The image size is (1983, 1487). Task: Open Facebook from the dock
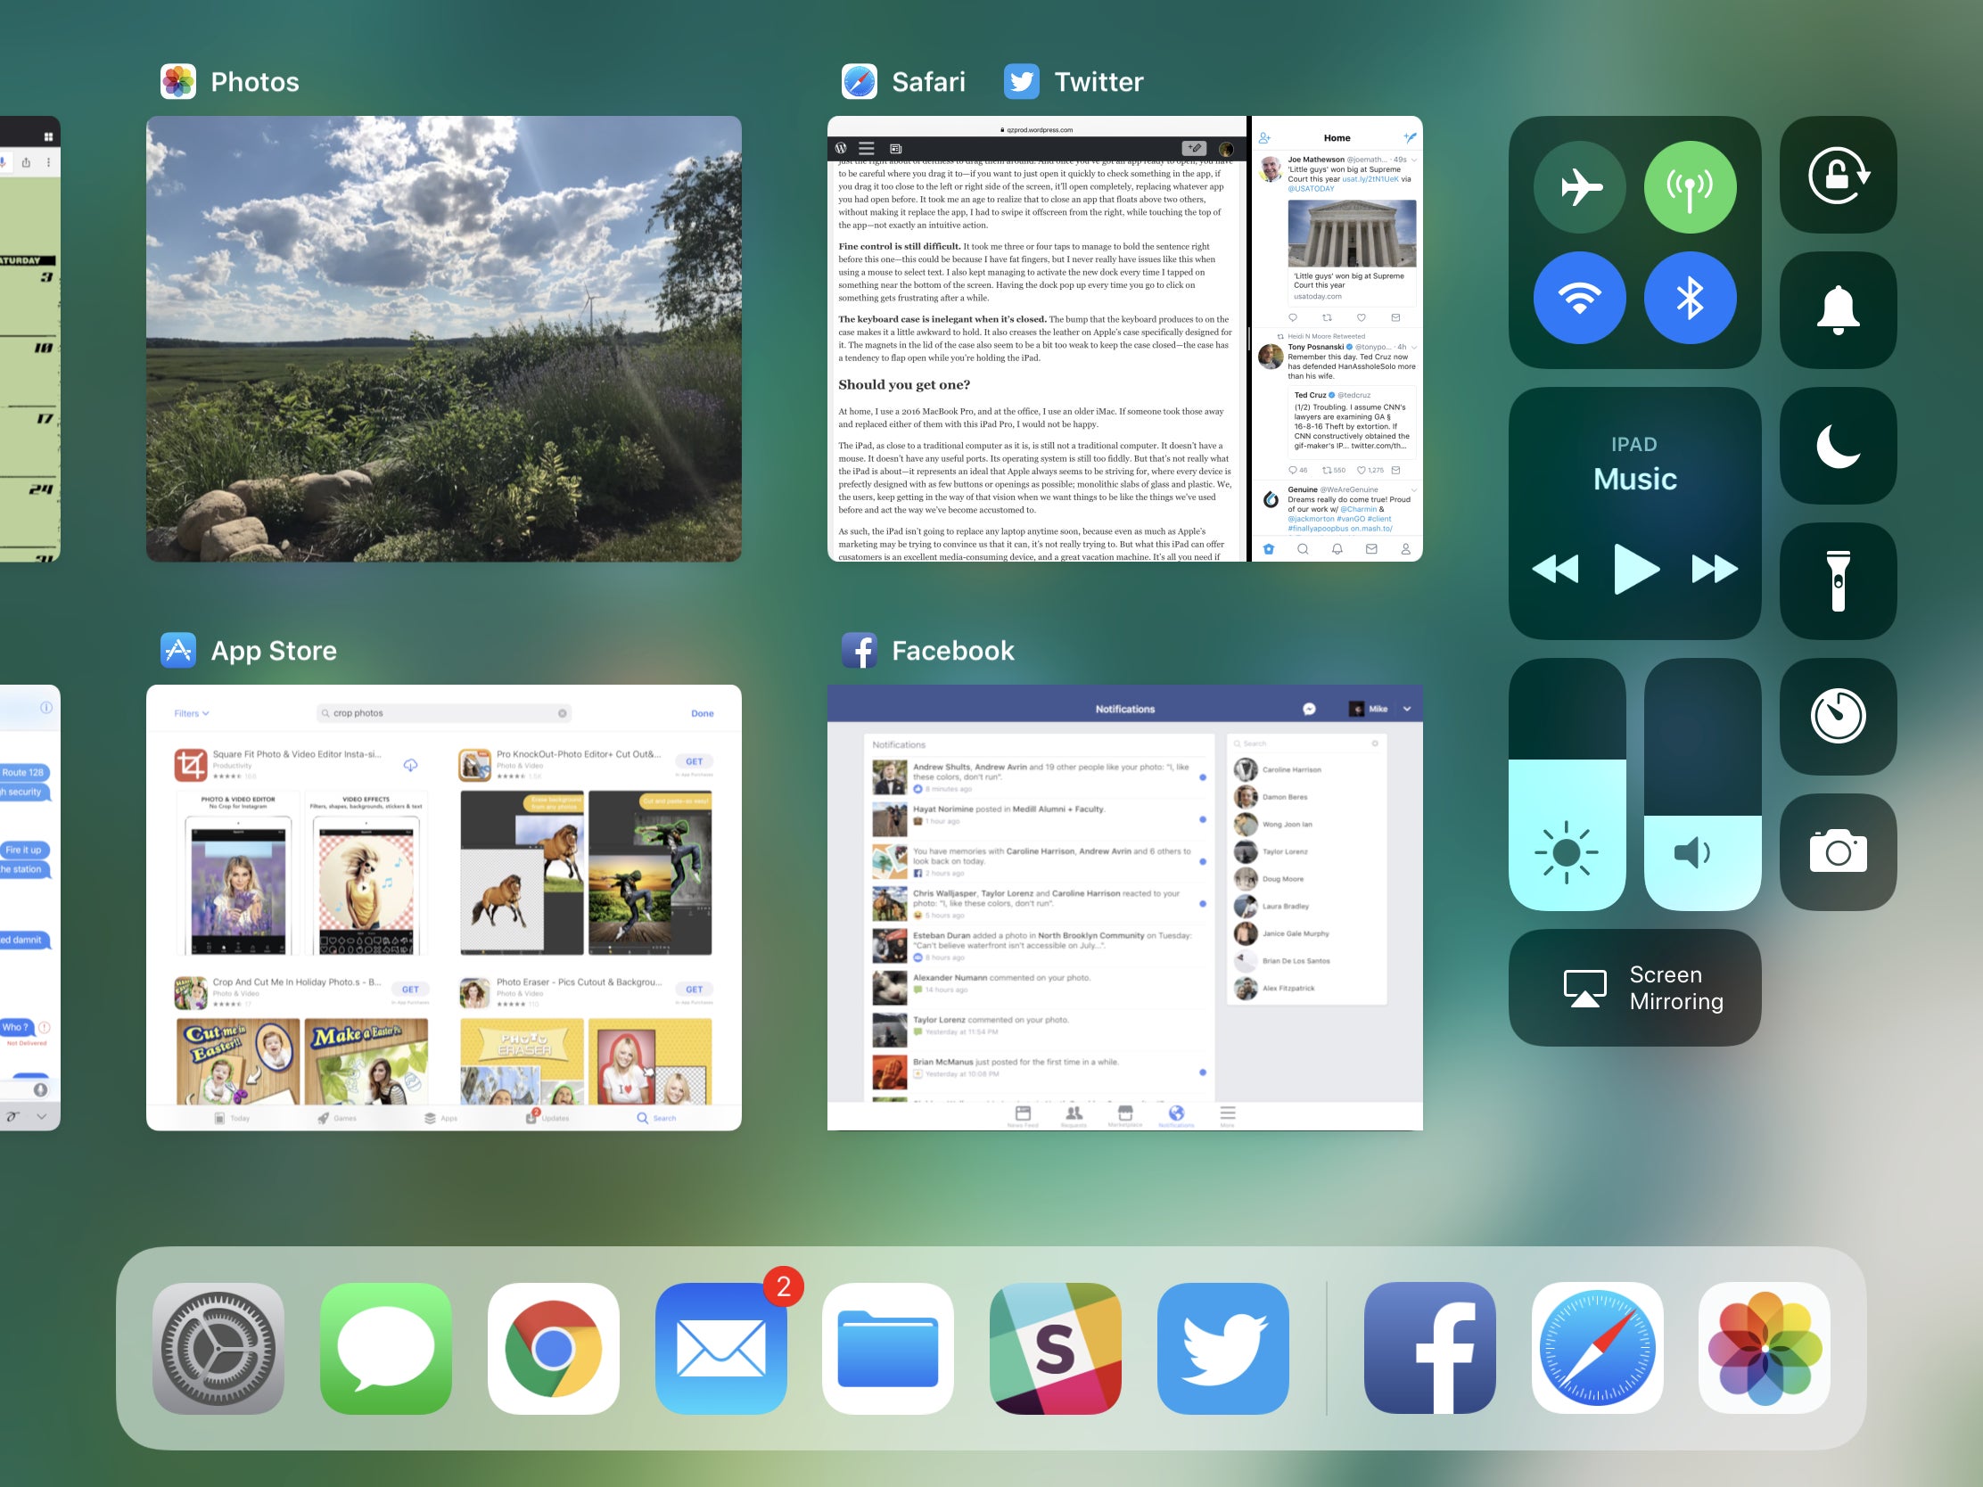pyautogui.click(x=1430, y=1348)
